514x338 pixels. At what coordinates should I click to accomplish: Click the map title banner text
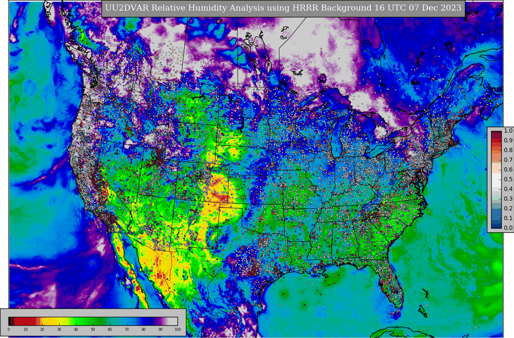click(x=283, y=8)
